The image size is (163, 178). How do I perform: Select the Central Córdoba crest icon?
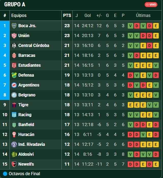[x=14, y=46]
